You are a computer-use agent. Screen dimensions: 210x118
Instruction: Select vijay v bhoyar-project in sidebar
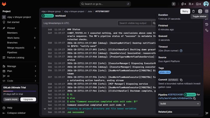point(20,17)
